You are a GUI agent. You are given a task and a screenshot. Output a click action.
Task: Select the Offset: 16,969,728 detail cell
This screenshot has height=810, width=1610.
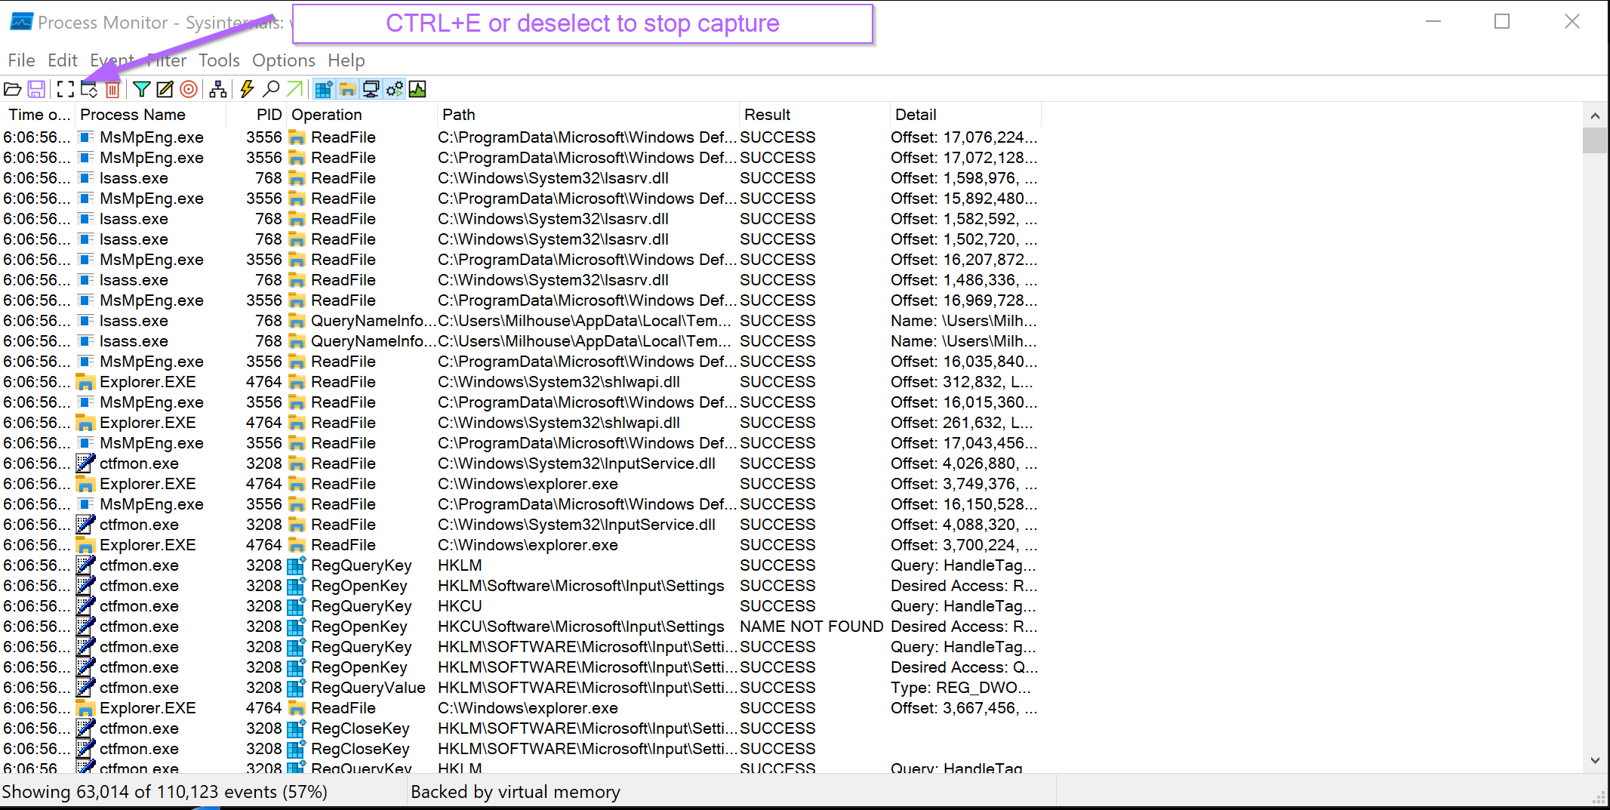click(x=964, y=300)
